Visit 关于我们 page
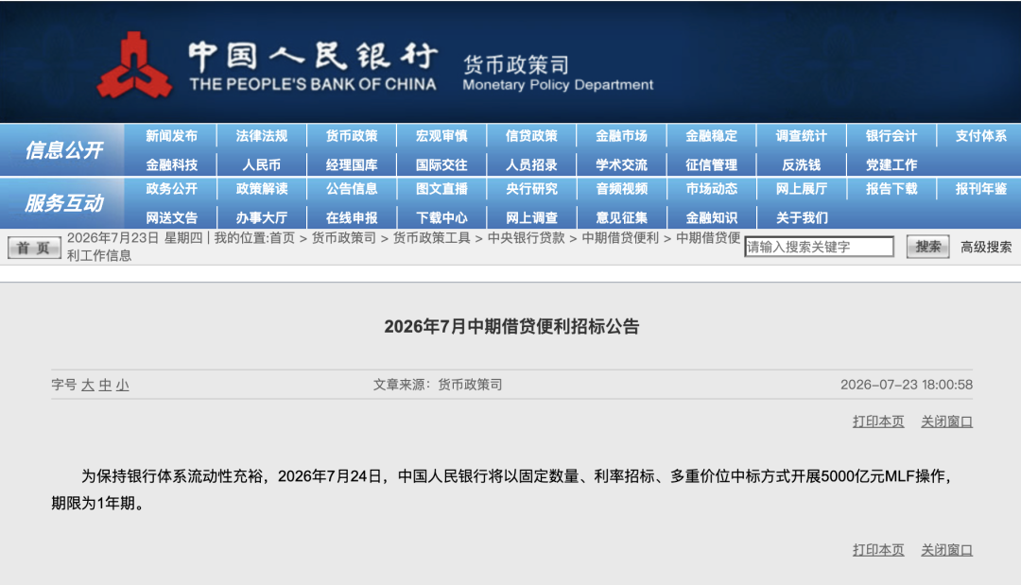 tap(801, 217)
